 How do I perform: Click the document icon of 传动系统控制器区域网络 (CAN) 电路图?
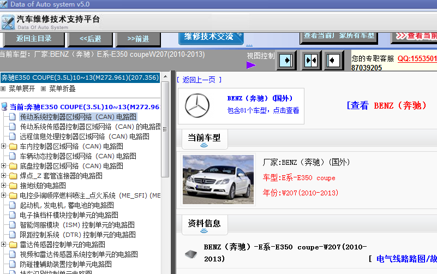(x=12, y=117)
